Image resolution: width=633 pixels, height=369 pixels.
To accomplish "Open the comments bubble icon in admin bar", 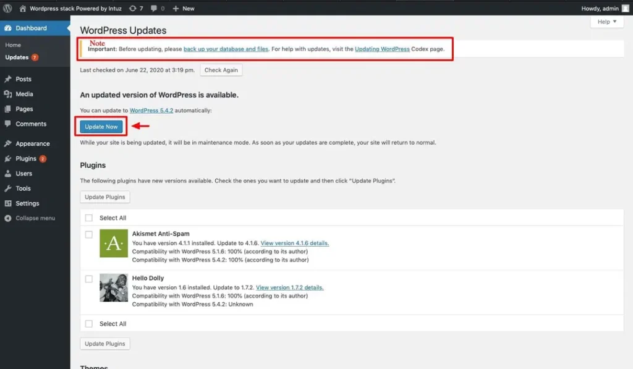I will coord(154,8).
